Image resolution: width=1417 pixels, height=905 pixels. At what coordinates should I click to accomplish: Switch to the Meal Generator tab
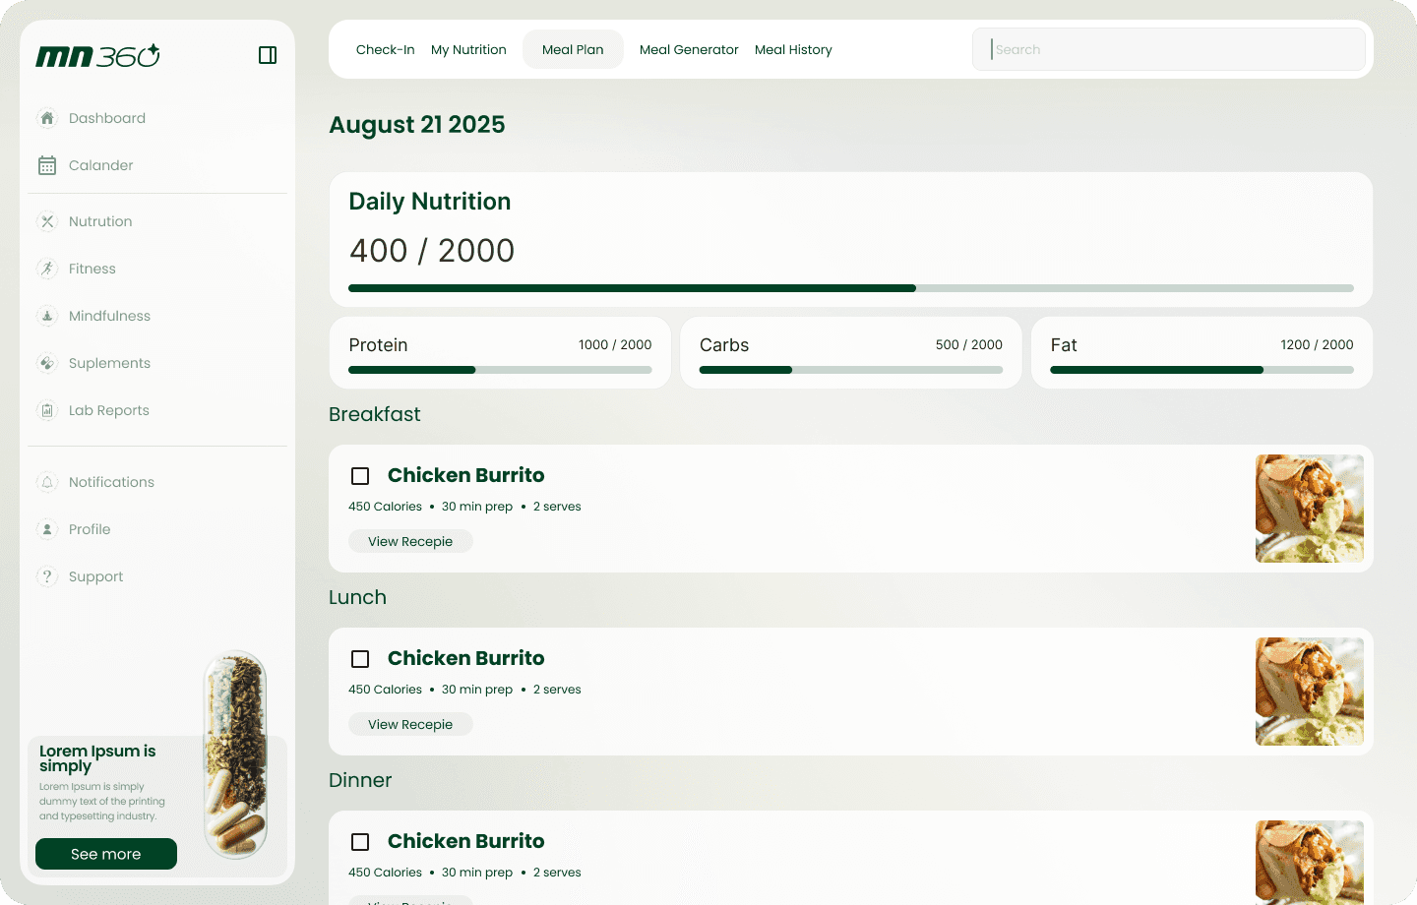click(689, 49)
